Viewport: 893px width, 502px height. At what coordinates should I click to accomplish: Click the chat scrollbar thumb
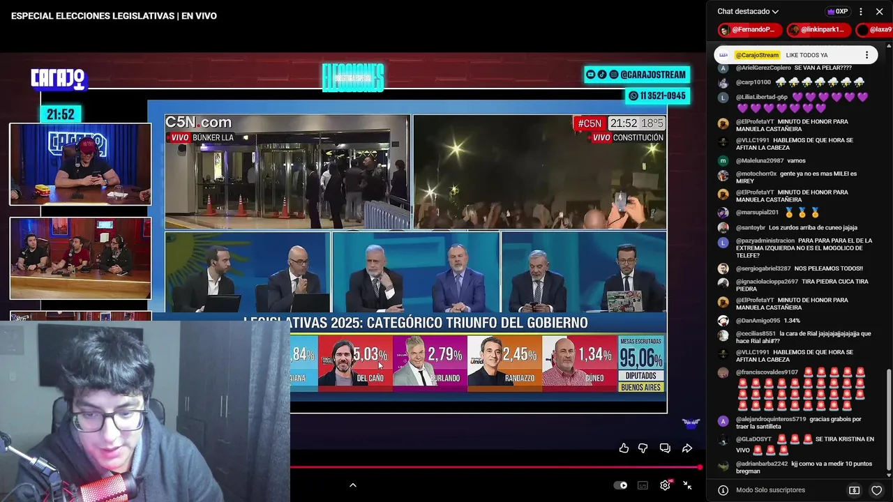point(888,418)
